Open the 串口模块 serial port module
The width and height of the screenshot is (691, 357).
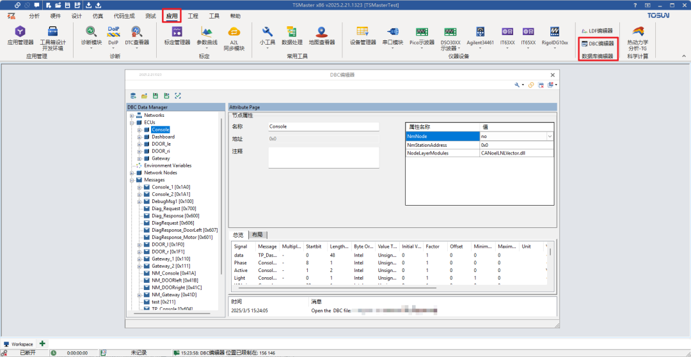coord(392,35)
